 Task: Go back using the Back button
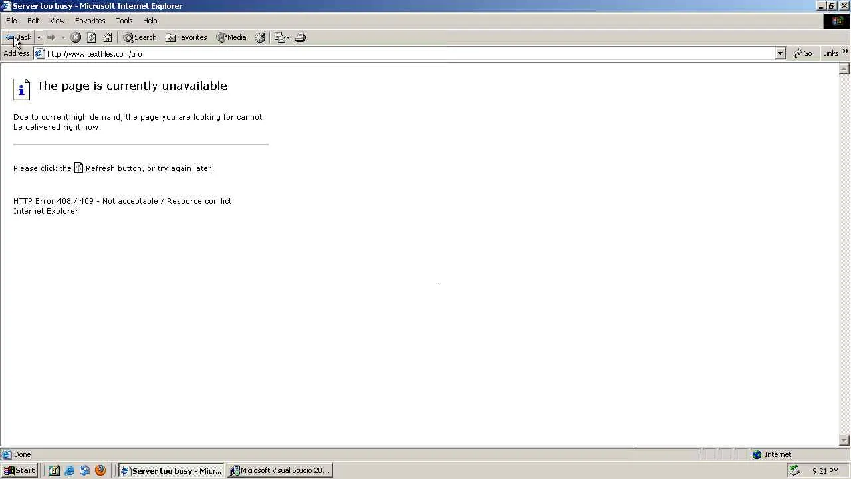coord(18,37)
